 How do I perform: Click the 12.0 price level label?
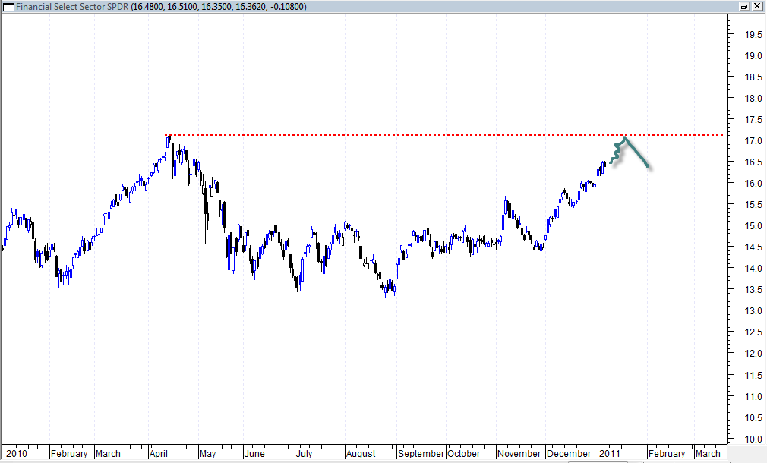coord(753,354)
